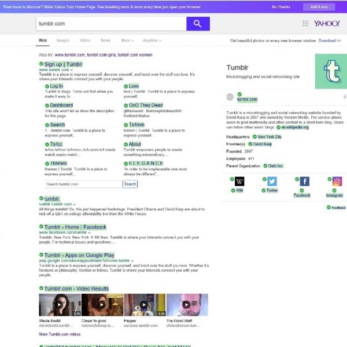Viewport: 347px width, 347px height.
Task: Click green check badge beside Sign up | Tumblr
Action: click(x=41, y=64)
